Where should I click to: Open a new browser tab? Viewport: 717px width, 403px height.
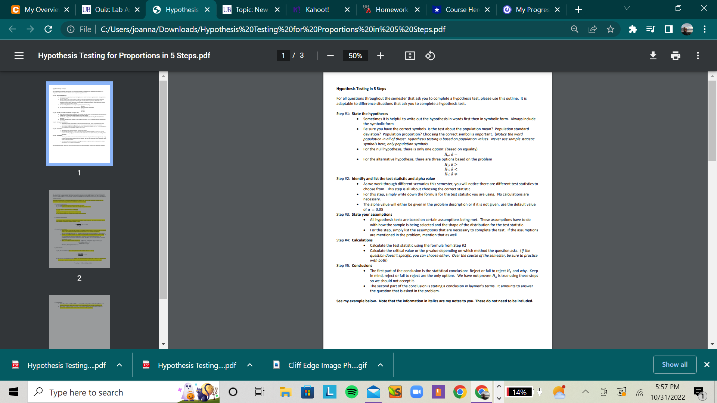tap(578, 9)
